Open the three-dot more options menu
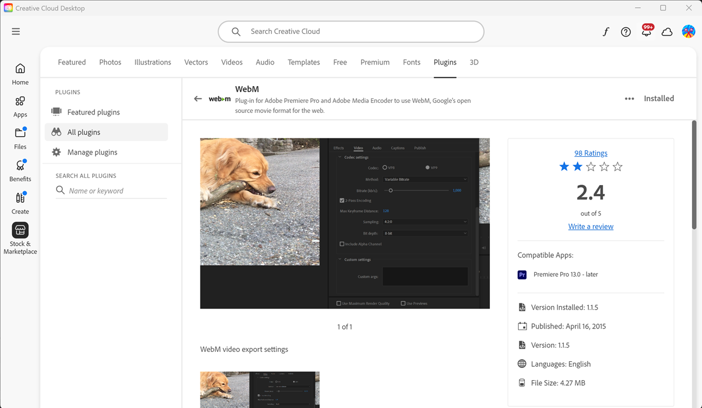The width and height of the screenshot is (702, 408). click(629, 99)
